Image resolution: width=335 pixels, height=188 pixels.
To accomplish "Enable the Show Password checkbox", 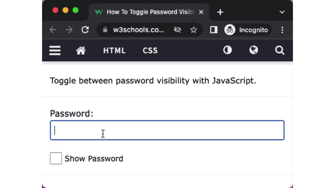I will [x=56, y=158].
